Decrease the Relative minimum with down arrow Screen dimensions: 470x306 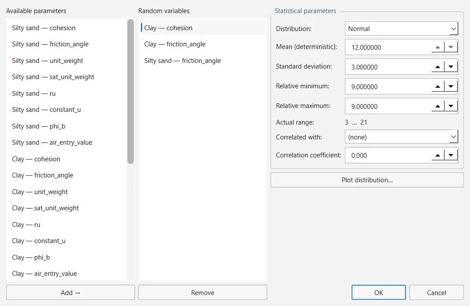[x=451, y=87]
